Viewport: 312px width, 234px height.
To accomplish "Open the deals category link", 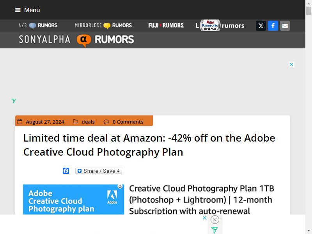I will (x=88, y=122).
